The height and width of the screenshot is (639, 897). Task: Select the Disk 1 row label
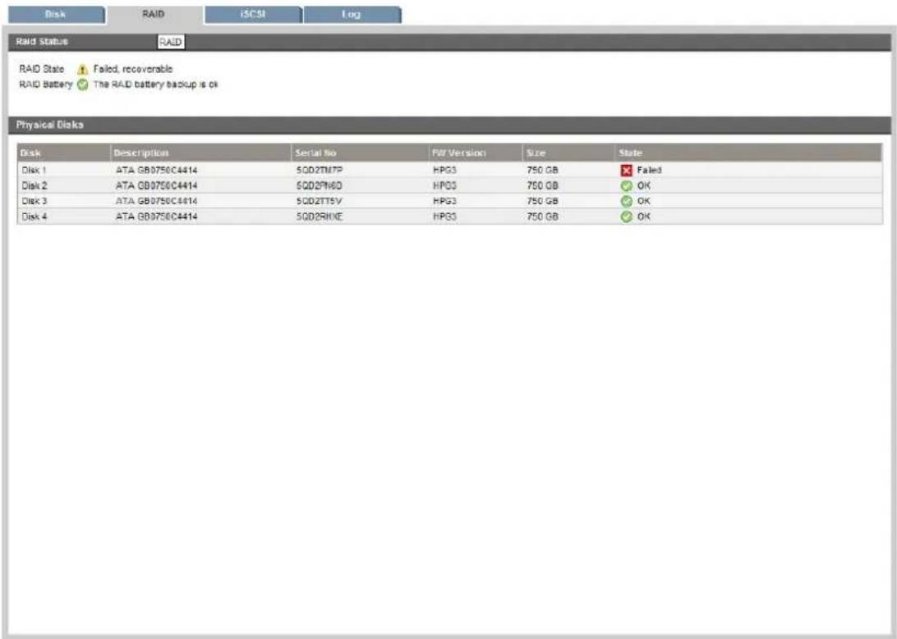click(x=34, y=170)
